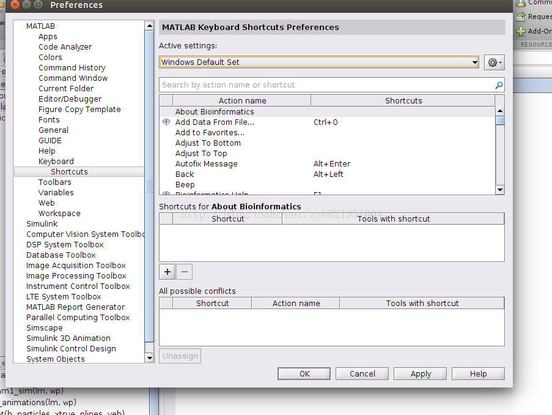Select Workspace preferences
Viewport: 552px width, 415px height.
[x=59, y=214]
